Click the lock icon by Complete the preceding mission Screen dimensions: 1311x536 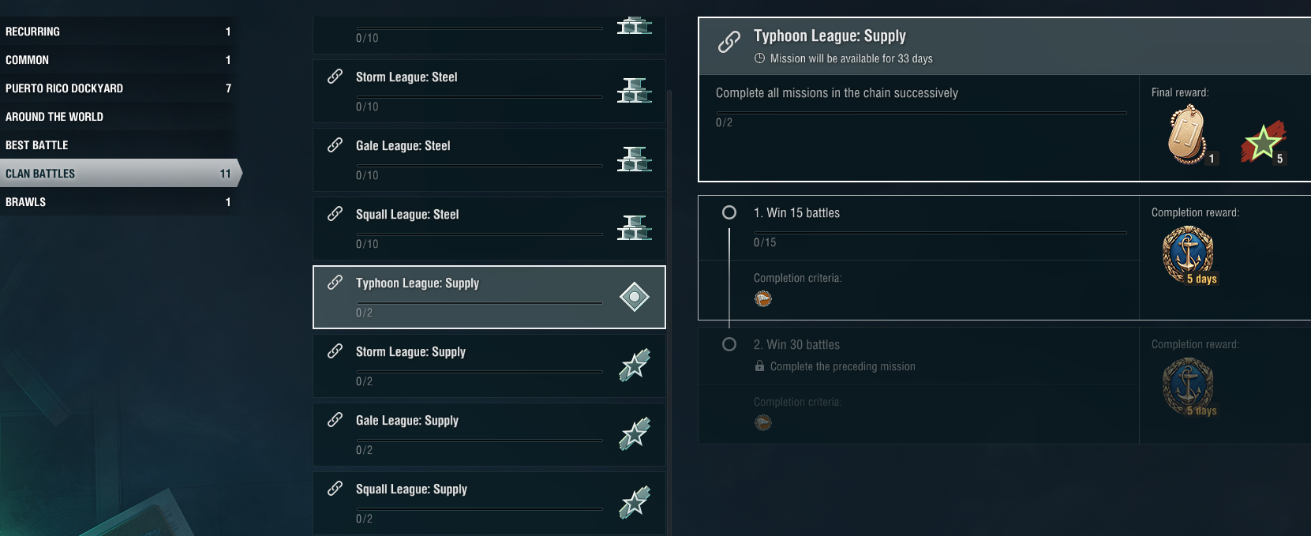click(x=759, y=366)
